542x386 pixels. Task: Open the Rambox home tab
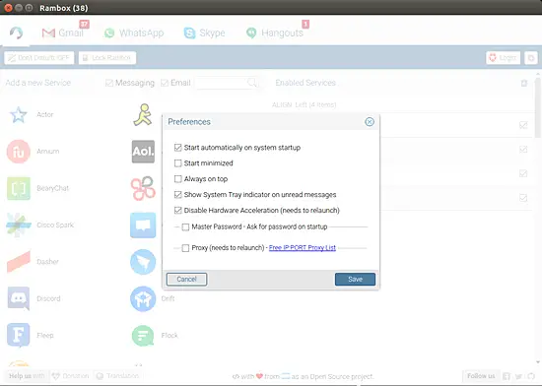16,33
